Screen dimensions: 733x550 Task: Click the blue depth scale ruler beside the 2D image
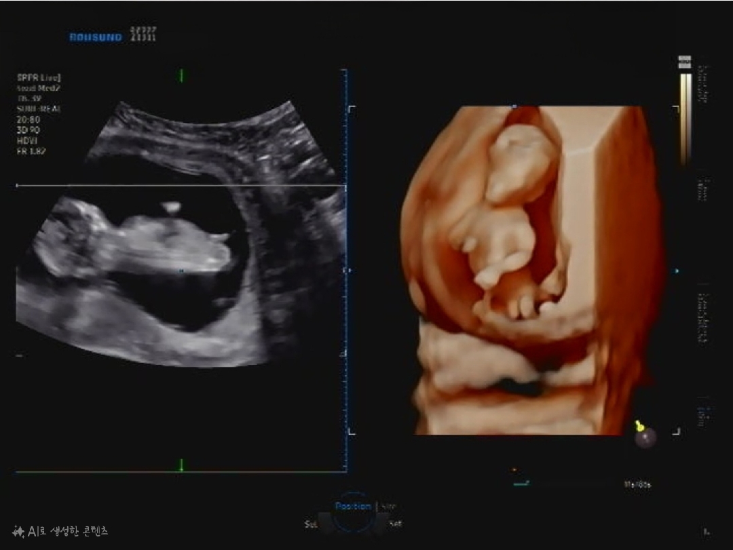[346, 271]
